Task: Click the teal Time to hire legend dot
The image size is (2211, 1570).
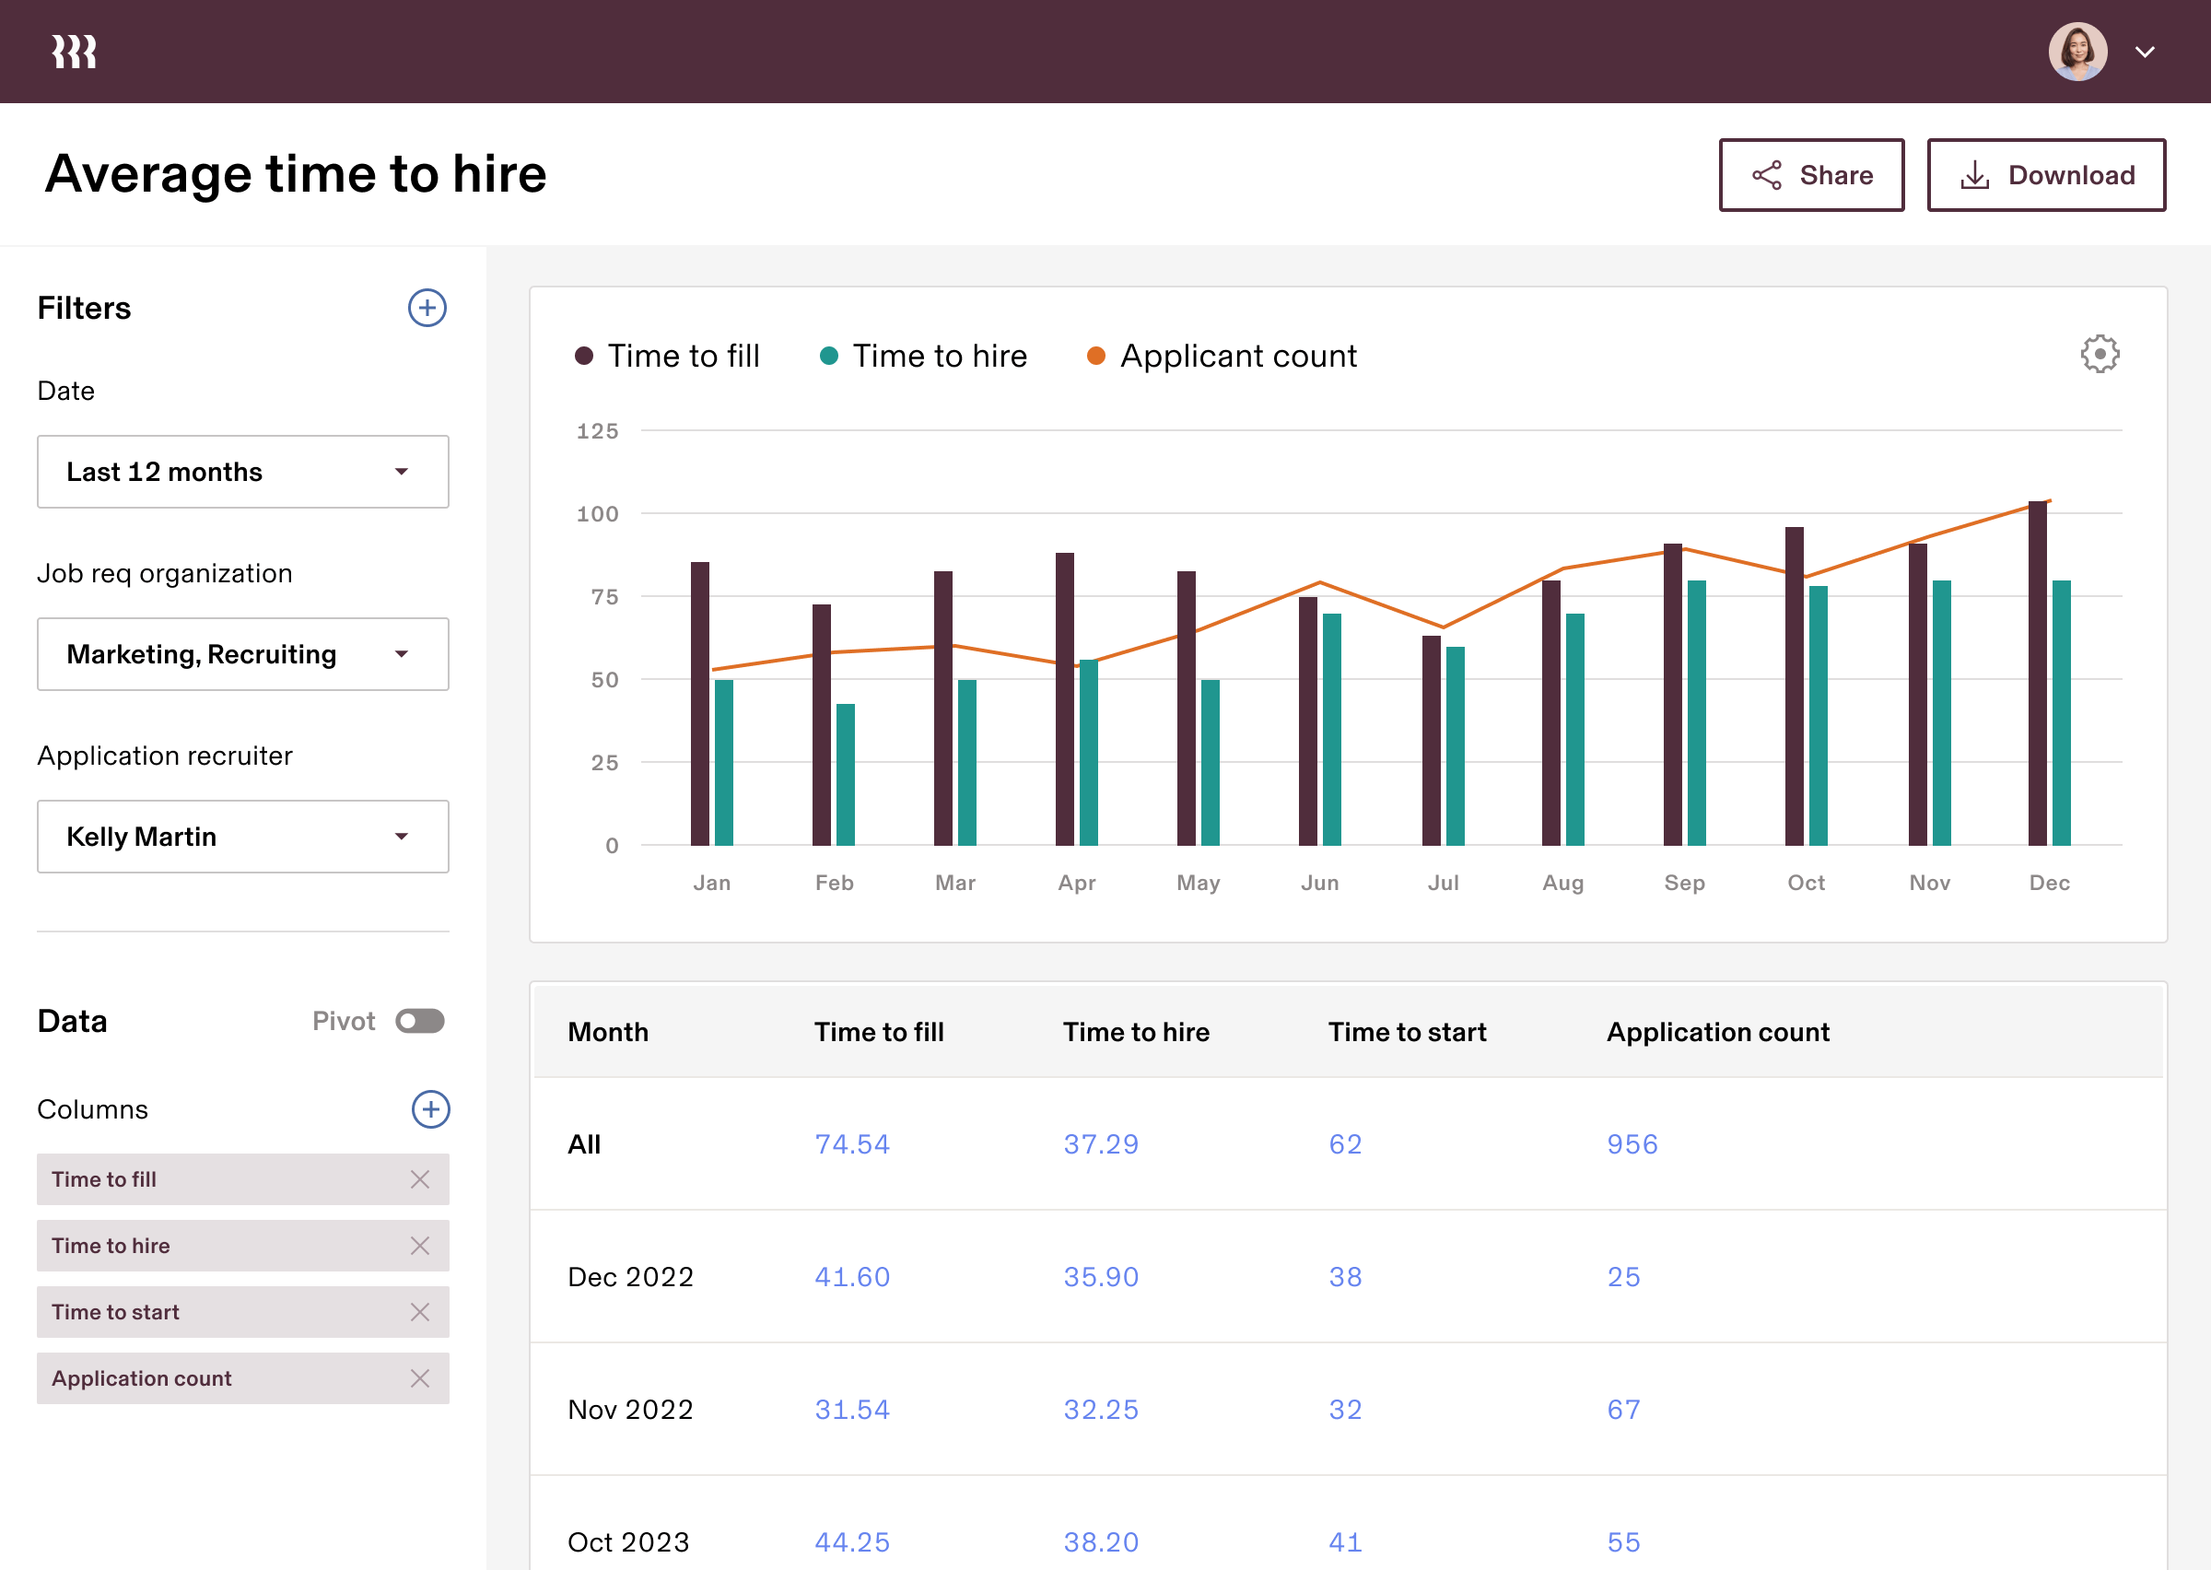Action: pyautogui.click(x=828, y=356)
